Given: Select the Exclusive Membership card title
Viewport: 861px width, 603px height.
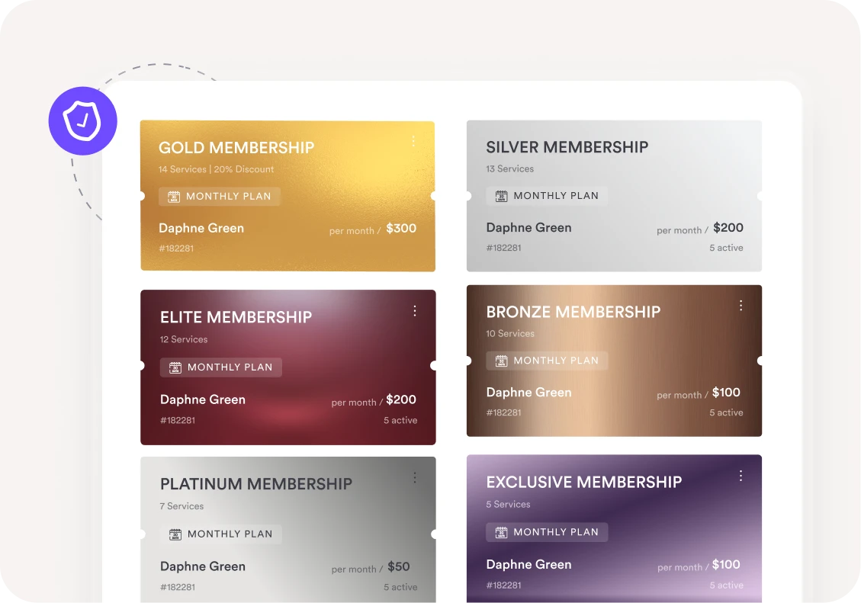Looking at the screenshot, I should (583, 482).
